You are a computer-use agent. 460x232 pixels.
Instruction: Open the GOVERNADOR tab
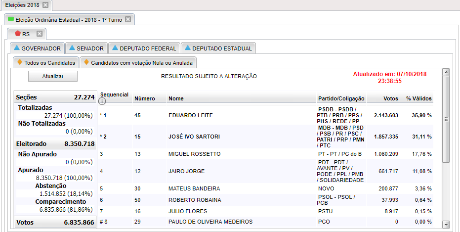37,48
